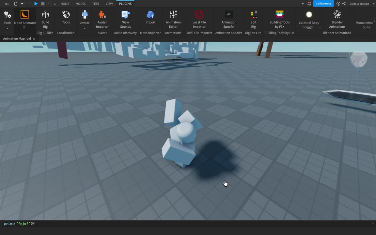Switch to the MODEL ribbon tab

coord(81,4)
